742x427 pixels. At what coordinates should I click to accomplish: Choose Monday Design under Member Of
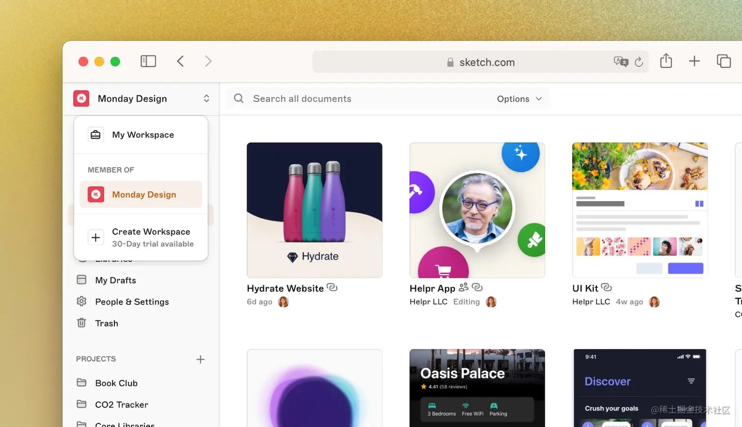pos(141,194)
